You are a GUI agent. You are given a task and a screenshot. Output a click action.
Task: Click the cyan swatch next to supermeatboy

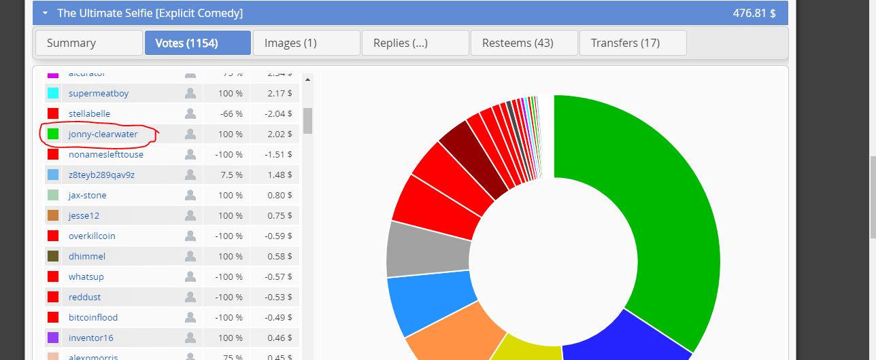[x=53, y=93]
